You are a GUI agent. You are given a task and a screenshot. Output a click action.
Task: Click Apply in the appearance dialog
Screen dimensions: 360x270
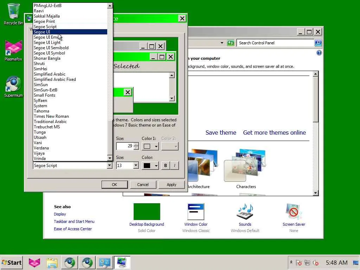point(171,185)
